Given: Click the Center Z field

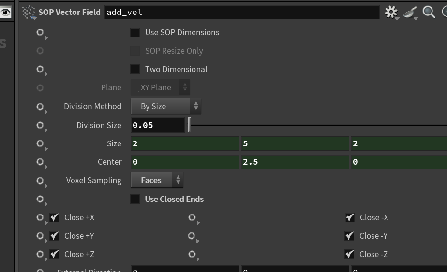Looking at the screenshot, I should pos(399,162).
